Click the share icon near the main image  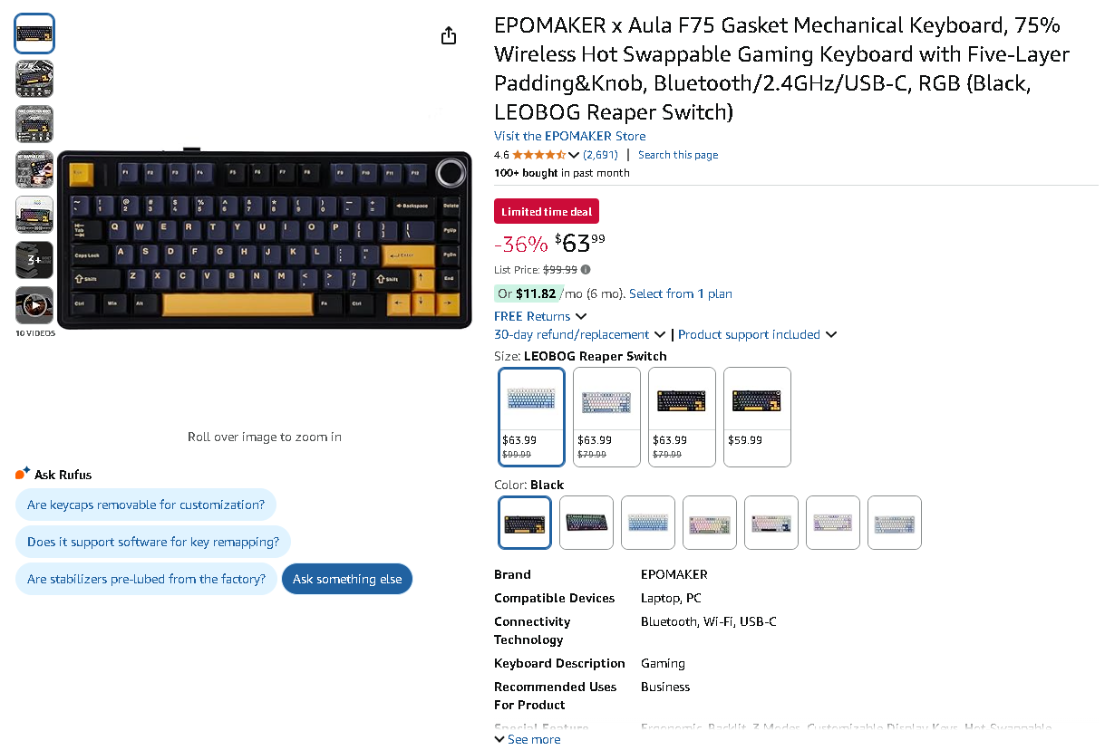[448, 34]
